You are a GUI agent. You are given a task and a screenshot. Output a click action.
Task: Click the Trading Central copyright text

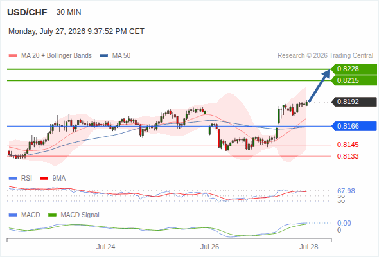(x=325, y=56)
